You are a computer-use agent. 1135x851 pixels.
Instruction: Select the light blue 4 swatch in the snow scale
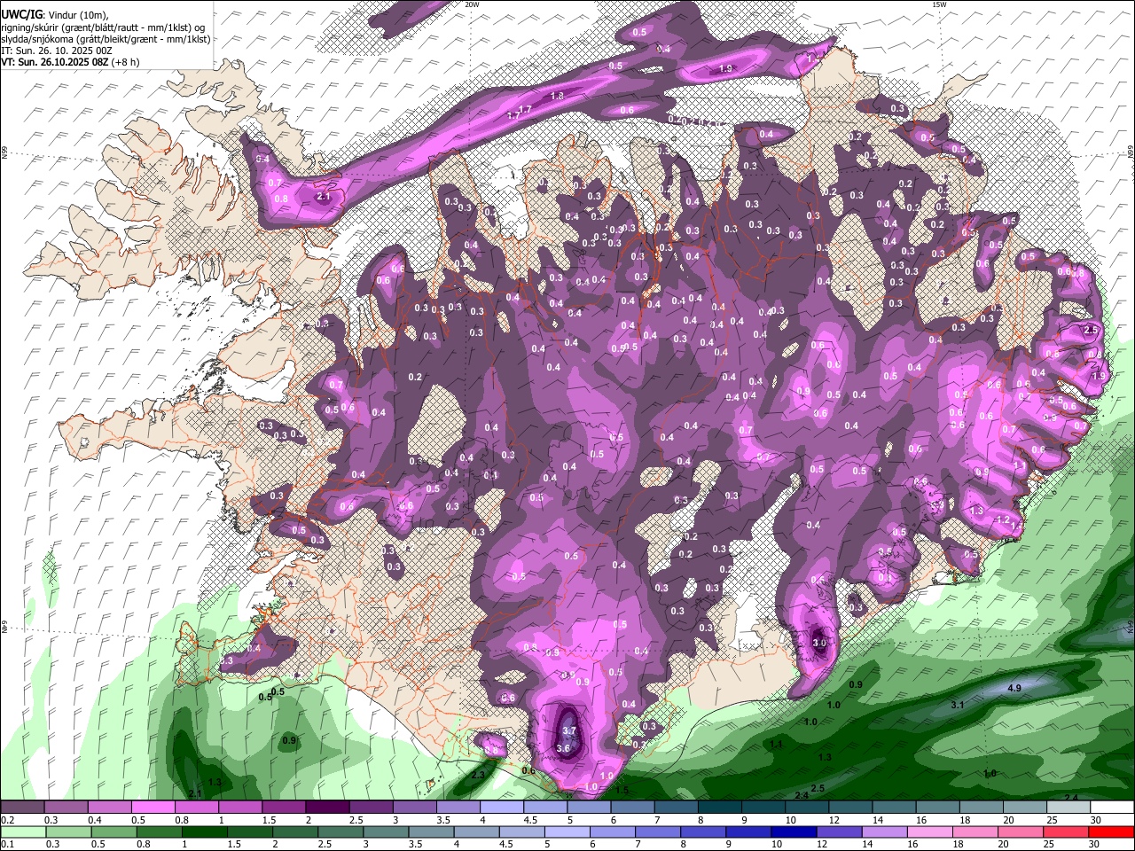tap(501, 808)
